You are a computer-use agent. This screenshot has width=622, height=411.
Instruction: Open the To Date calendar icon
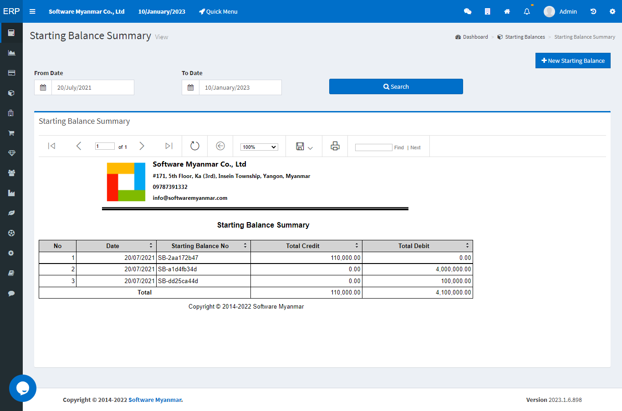191,87
